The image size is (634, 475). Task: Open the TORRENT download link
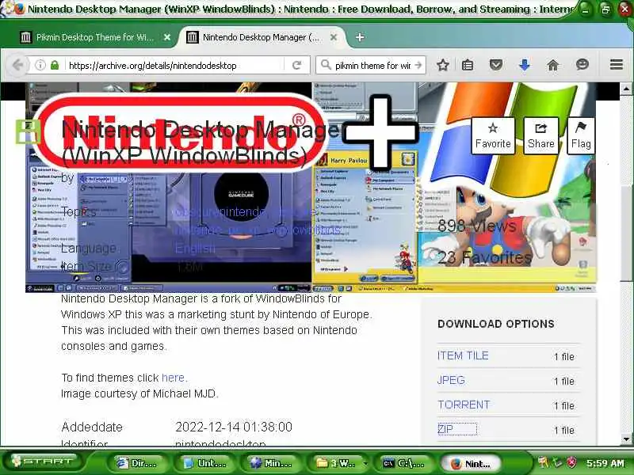point(464,405)
